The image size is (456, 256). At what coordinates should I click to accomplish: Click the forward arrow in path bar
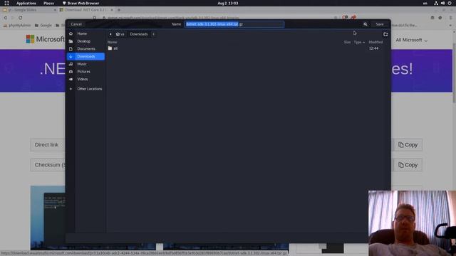click(154, 34)
